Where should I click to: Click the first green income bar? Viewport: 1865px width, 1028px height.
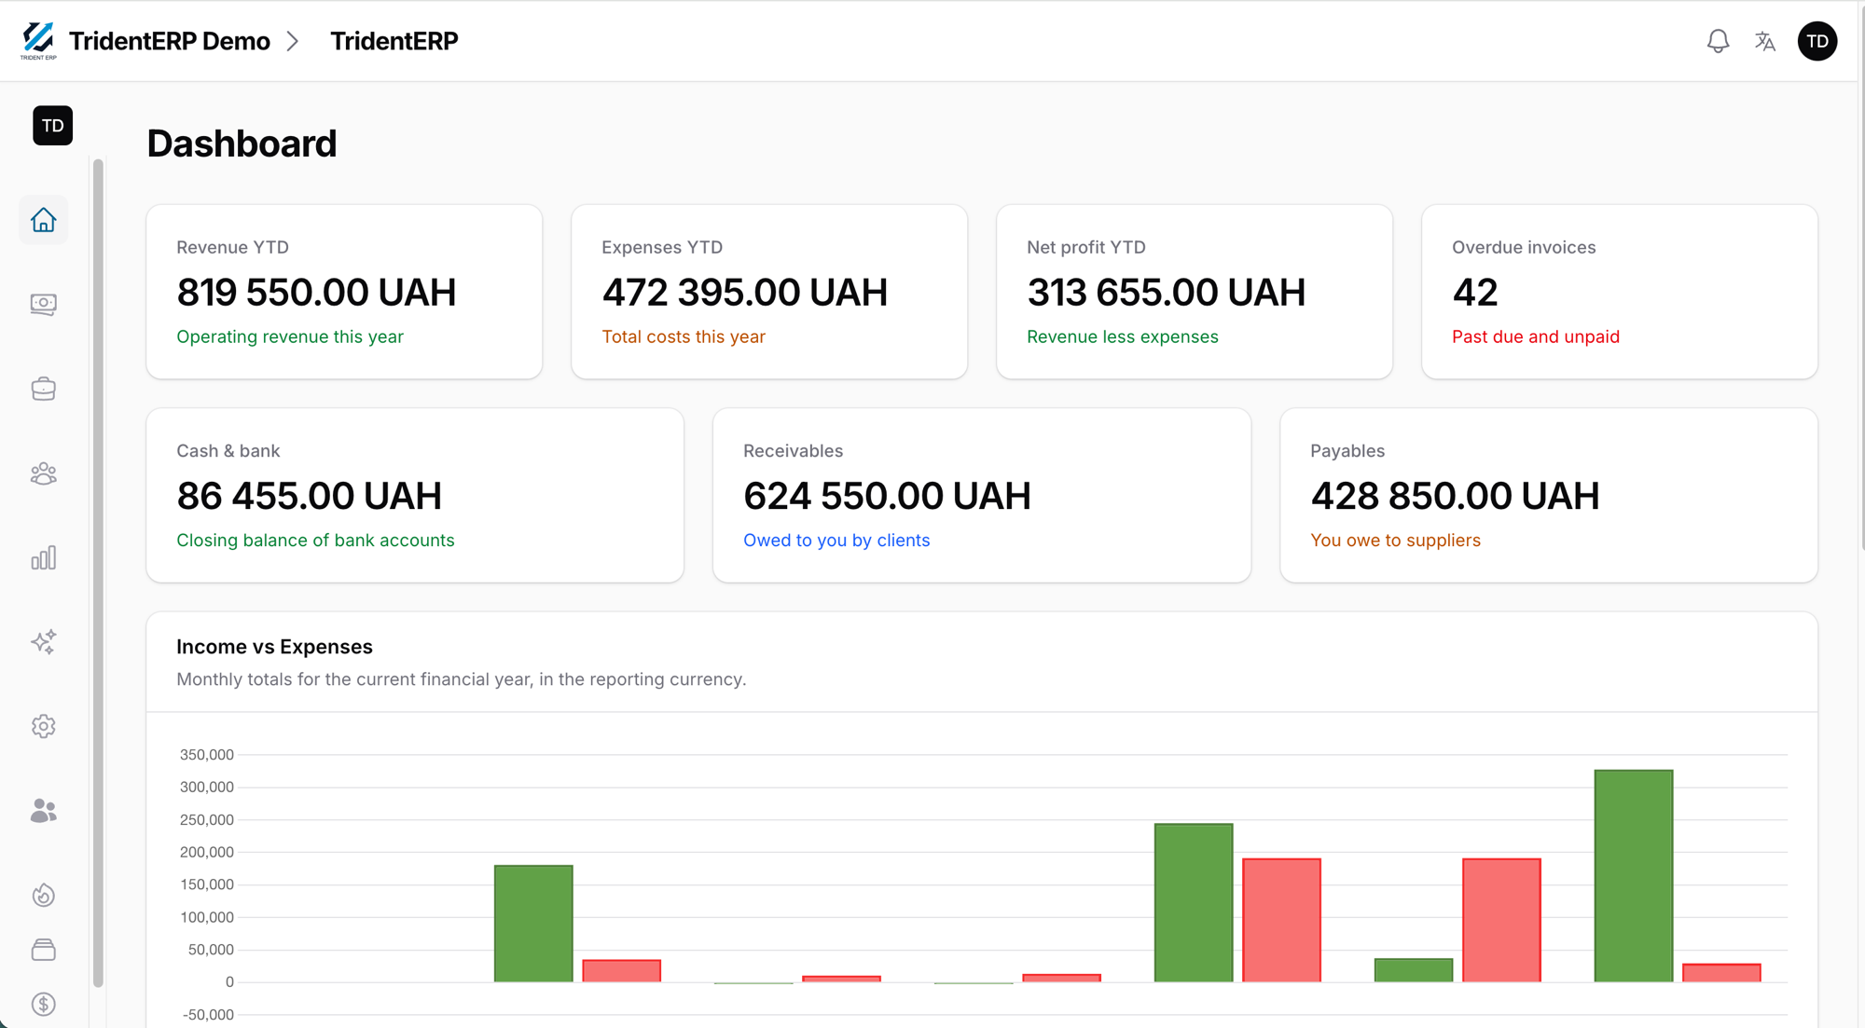pos(533,924)
